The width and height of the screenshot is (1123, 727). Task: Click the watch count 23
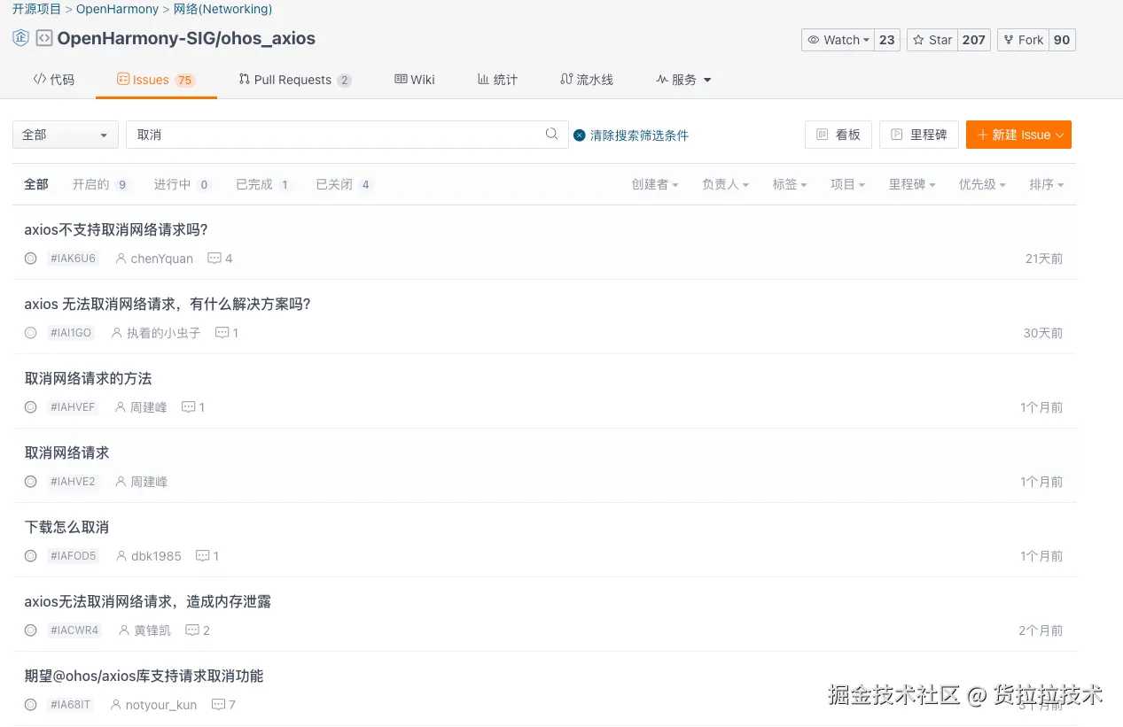887,40
